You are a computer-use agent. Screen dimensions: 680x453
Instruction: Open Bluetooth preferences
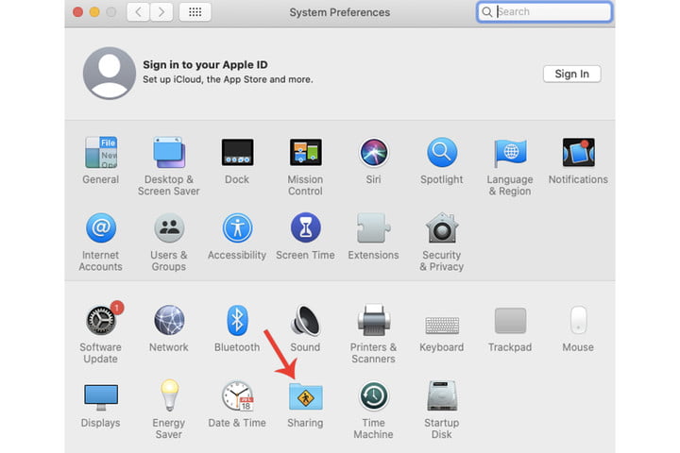point(237,320)
